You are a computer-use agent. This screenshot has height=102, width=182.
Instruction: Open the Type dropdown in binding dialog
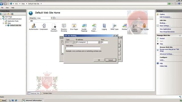[73, 42]
